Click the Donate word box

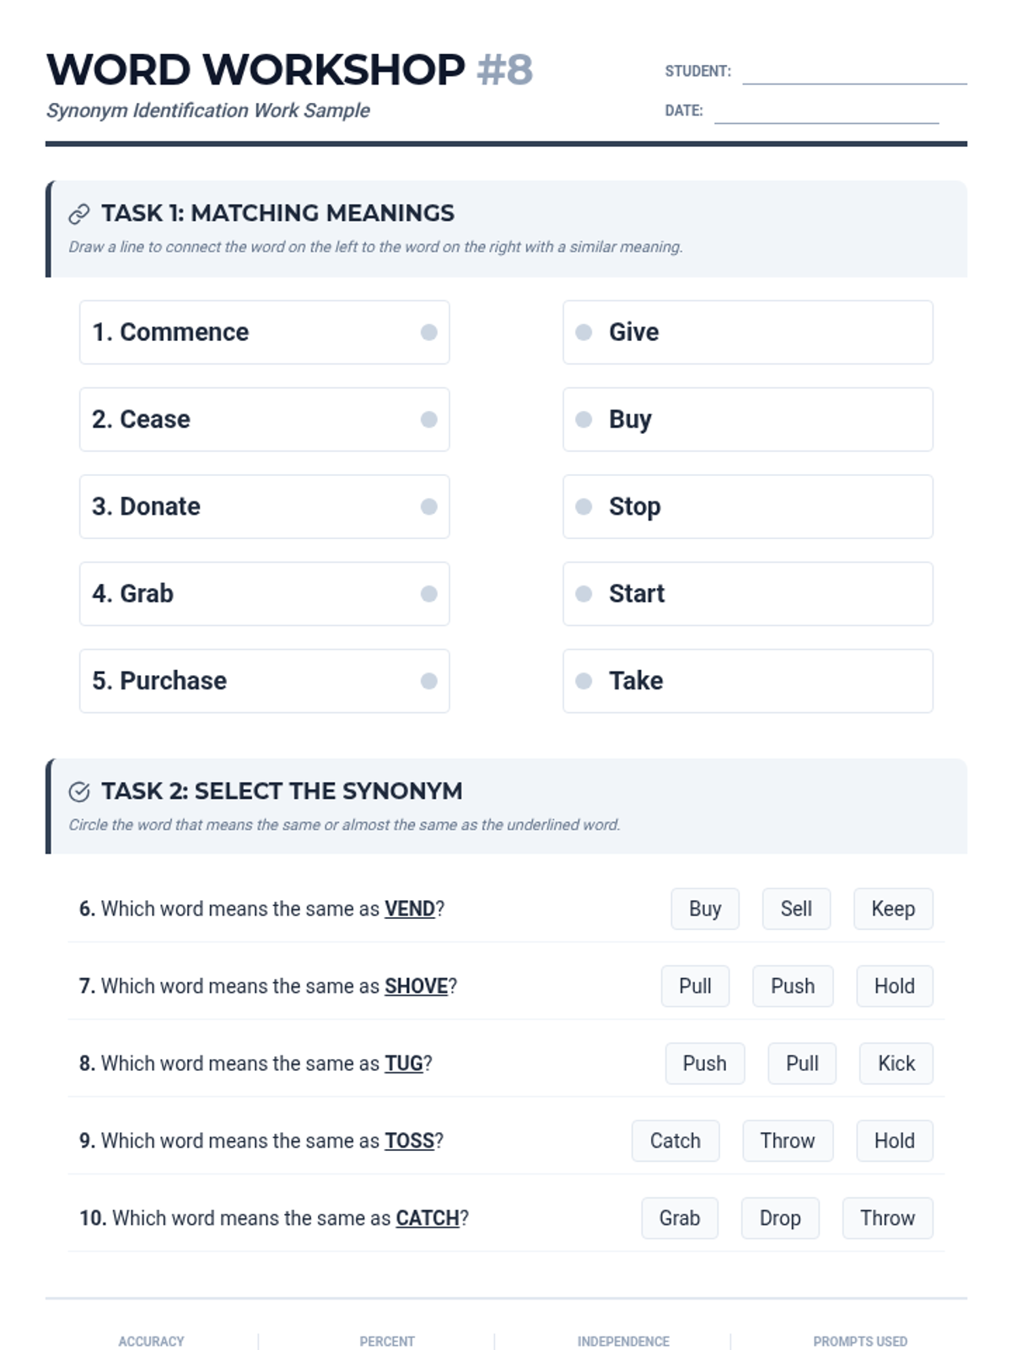(x=264, y=507)
